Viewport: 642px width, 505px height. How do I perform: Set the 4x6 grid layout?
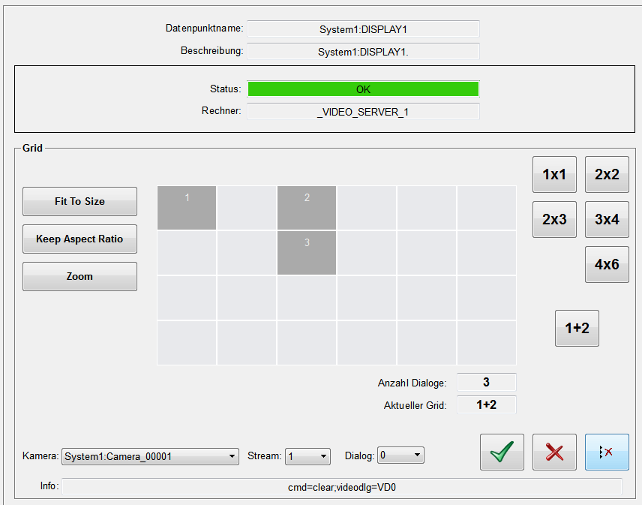(607, 265)
